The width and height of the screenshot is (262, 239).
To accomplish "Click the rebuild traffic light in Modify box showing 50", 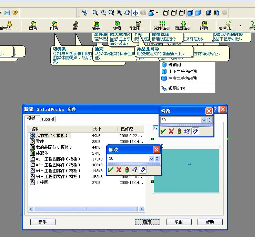I will pos(179,131).
